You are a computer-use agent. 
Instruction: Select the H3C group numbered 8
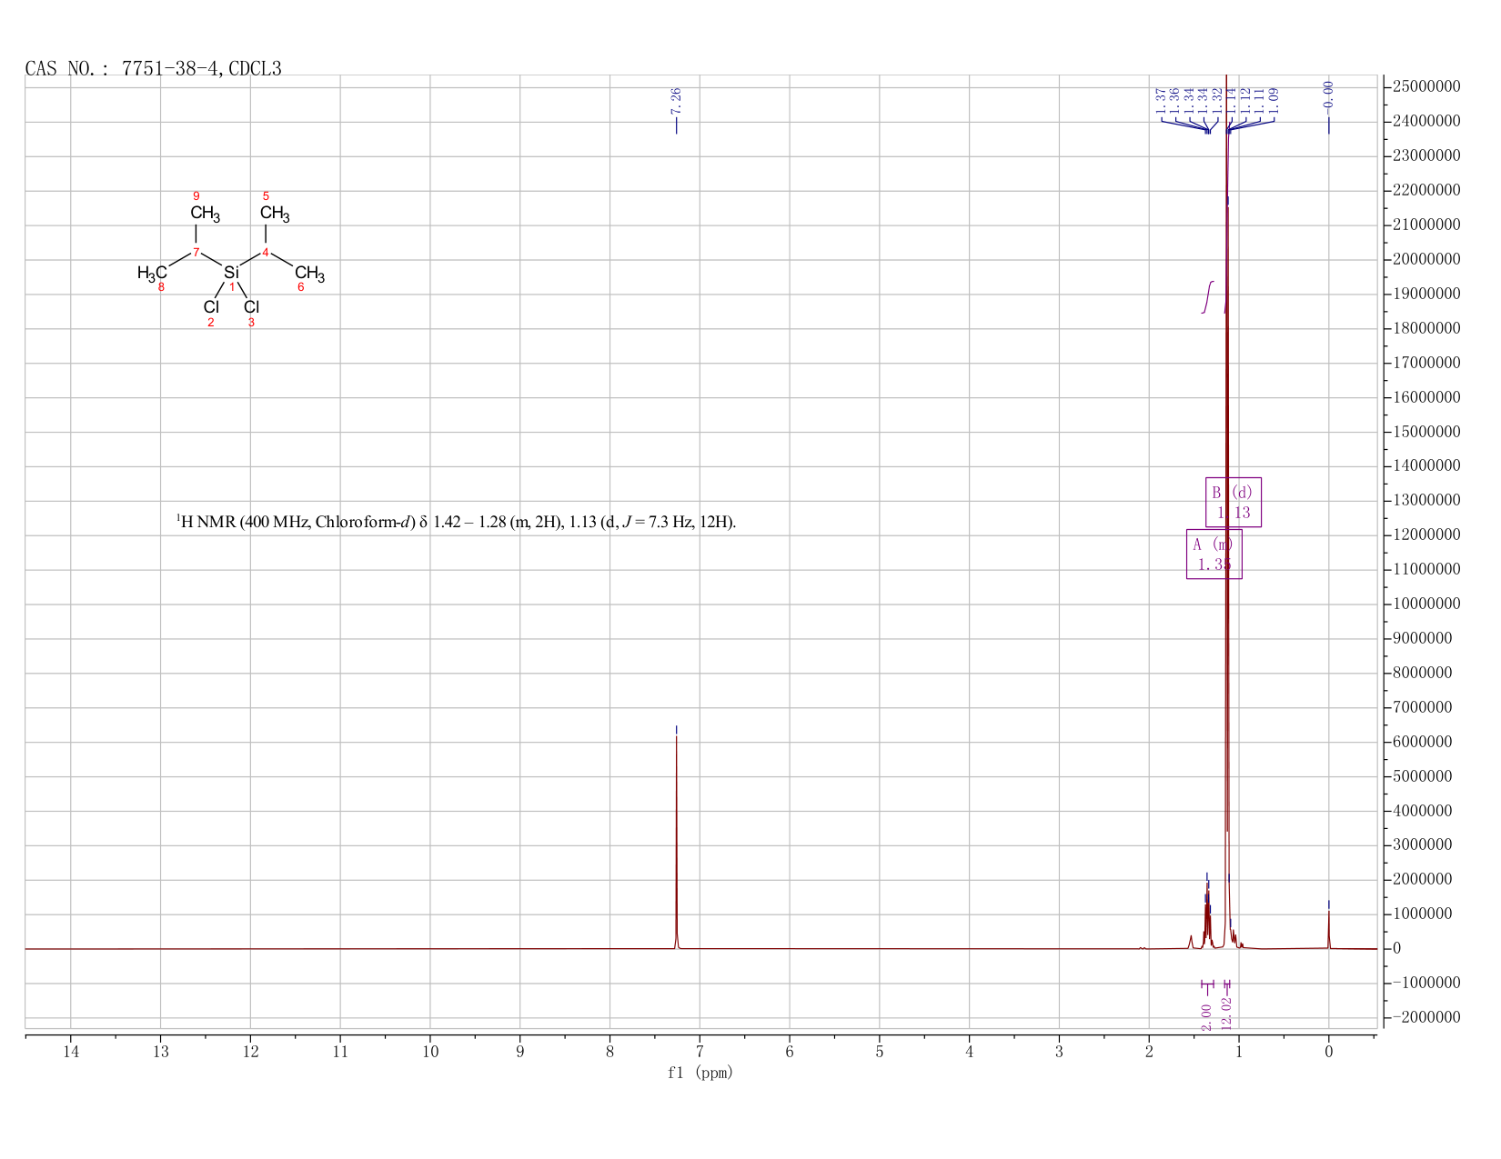click(152, 273)
